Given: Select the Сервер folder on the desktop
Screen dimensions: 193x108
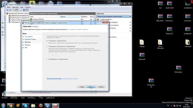Looking at the screenshot, I should [142, 43].
